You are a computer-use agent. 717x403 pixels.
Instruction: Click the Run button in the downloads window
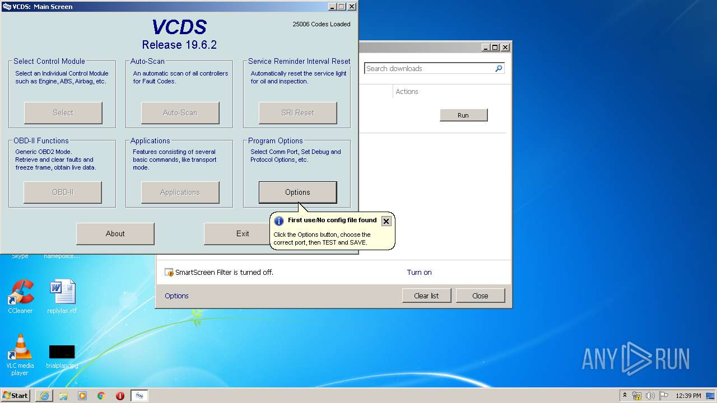[463, 115]
